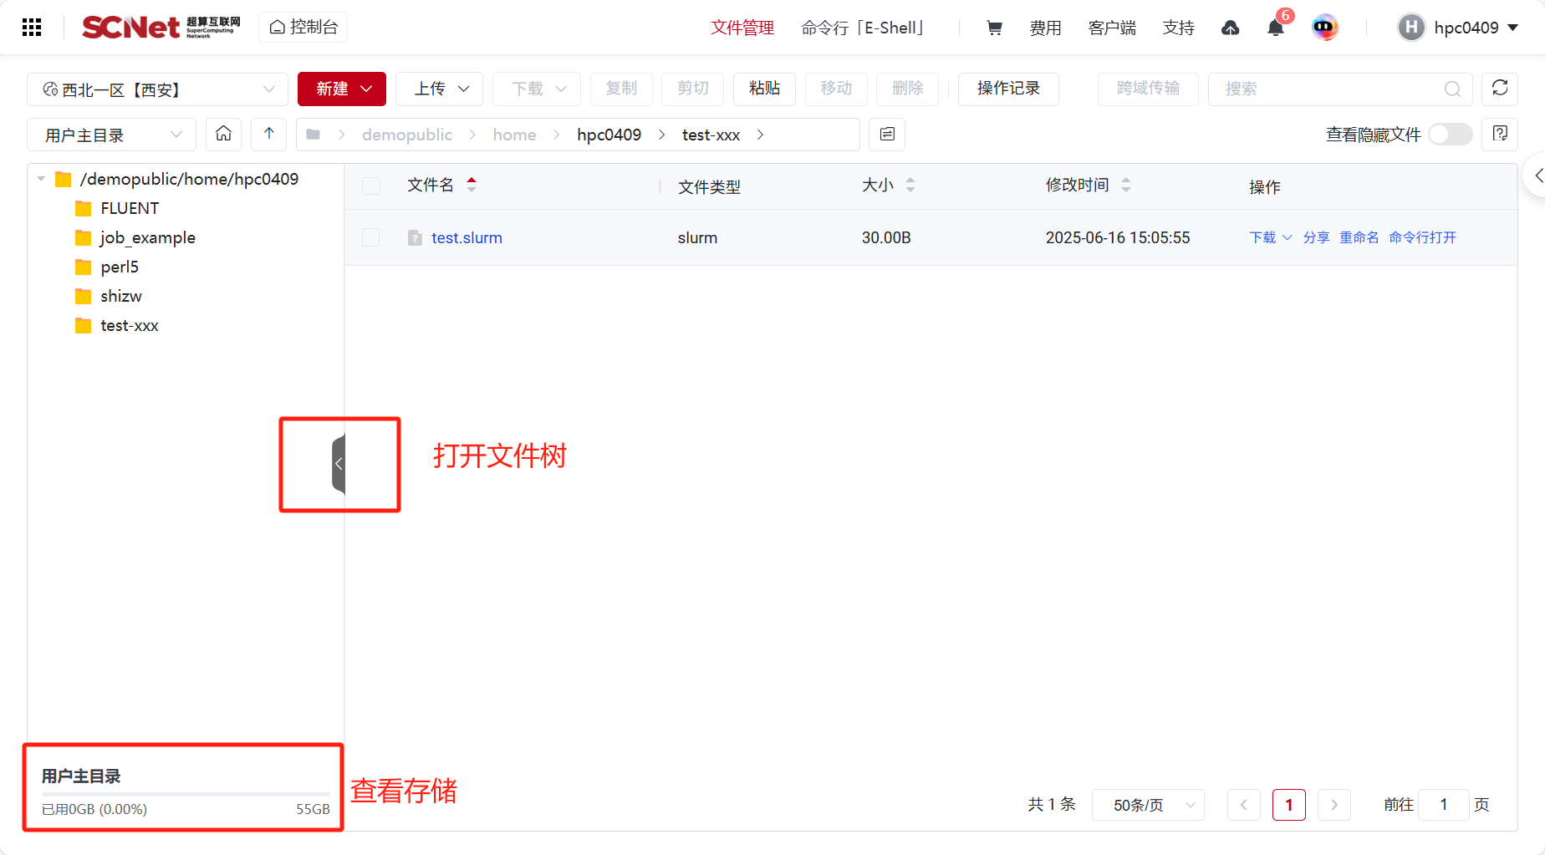The height and width of the screenshot is (855, 1545).
Task: Click the 用户主目录 storage usage bar
Action: point(185,793)
